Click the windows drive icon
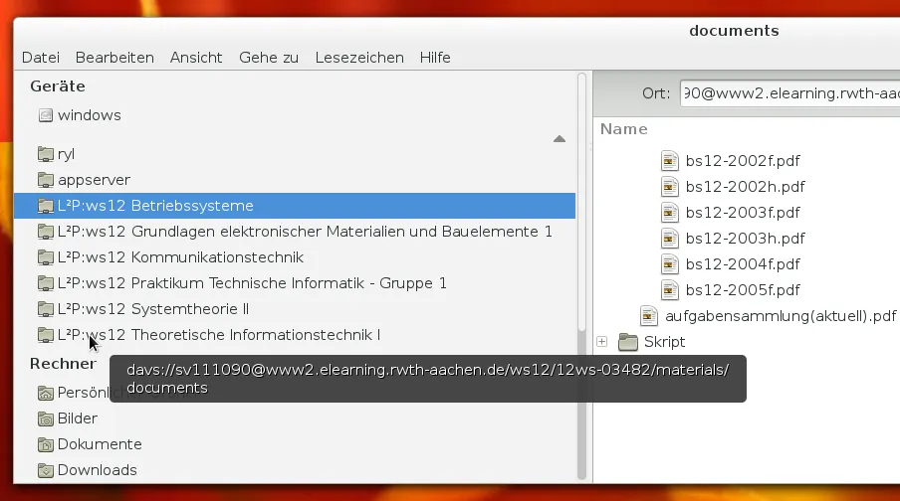This screenshot has width=900, height=501. tap(46, 115)
